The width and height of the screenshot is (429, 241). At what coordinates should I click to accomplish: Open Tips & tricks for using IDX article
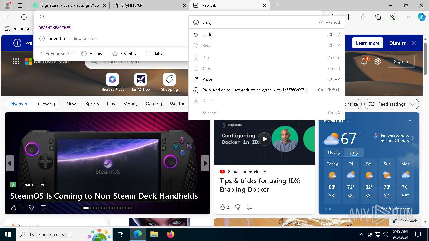tap(260, 185)
